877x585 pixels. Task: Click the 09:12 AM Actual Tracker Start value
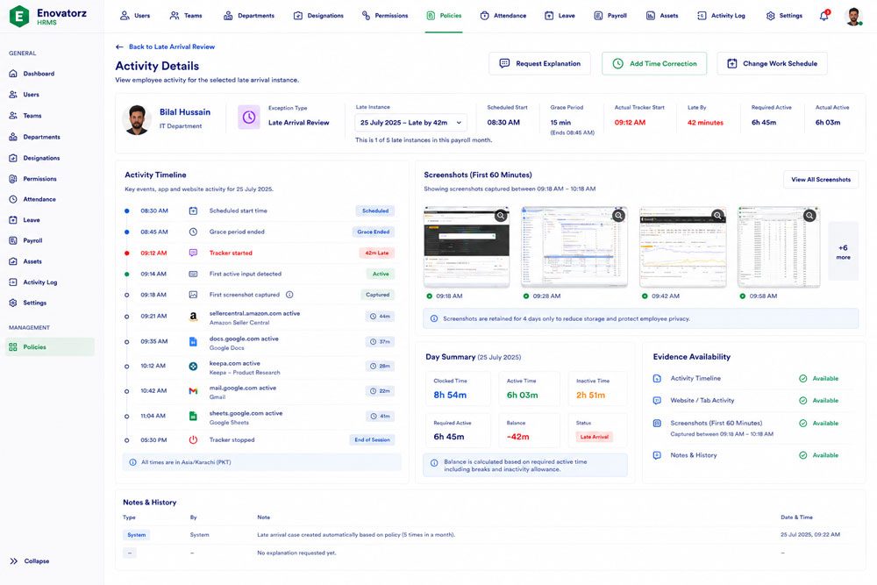tap(630, 123)
